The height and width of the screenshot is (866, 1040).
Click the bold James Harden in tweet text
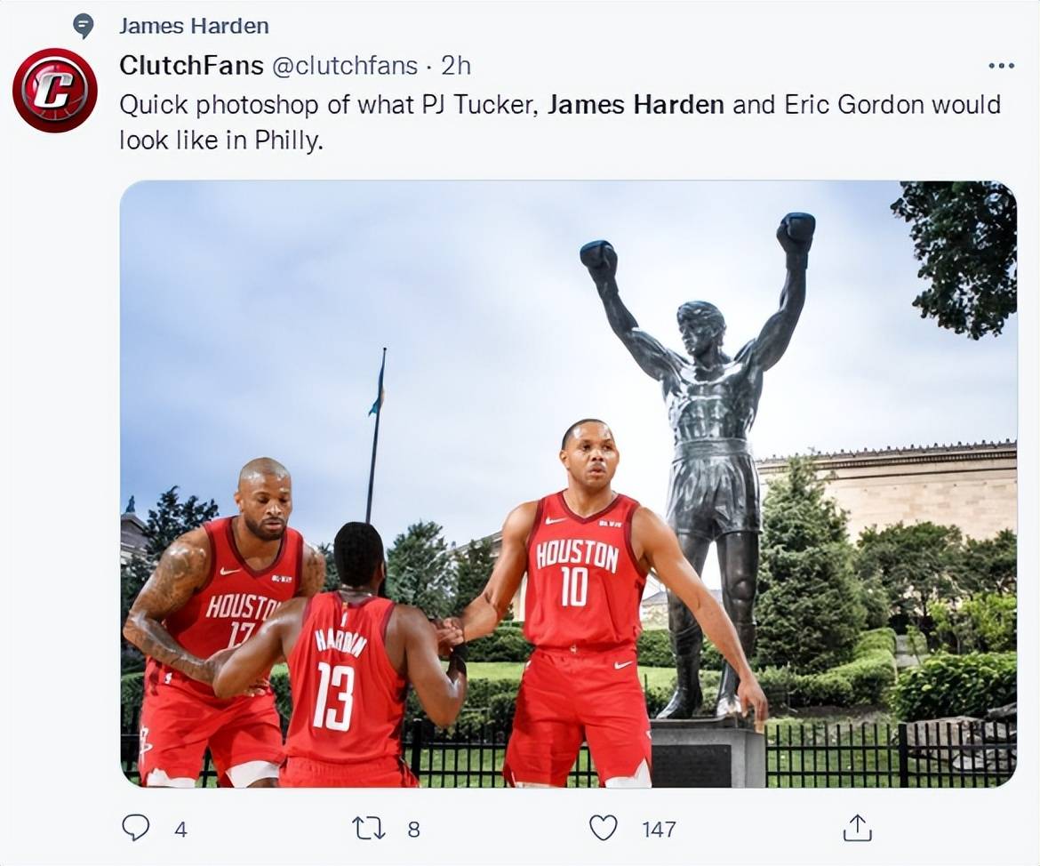pos(636,105)
